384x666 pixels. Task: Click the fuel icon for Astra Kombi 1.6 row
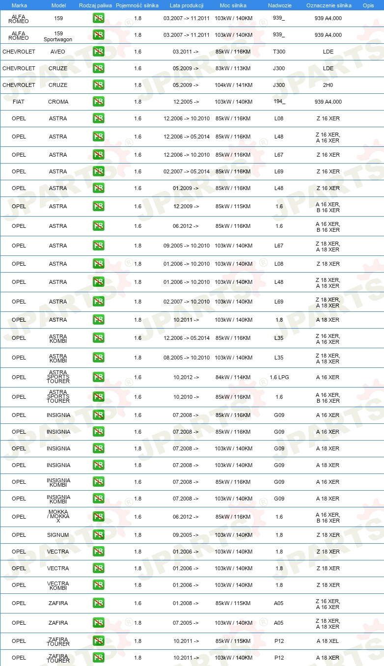point(99,338)
